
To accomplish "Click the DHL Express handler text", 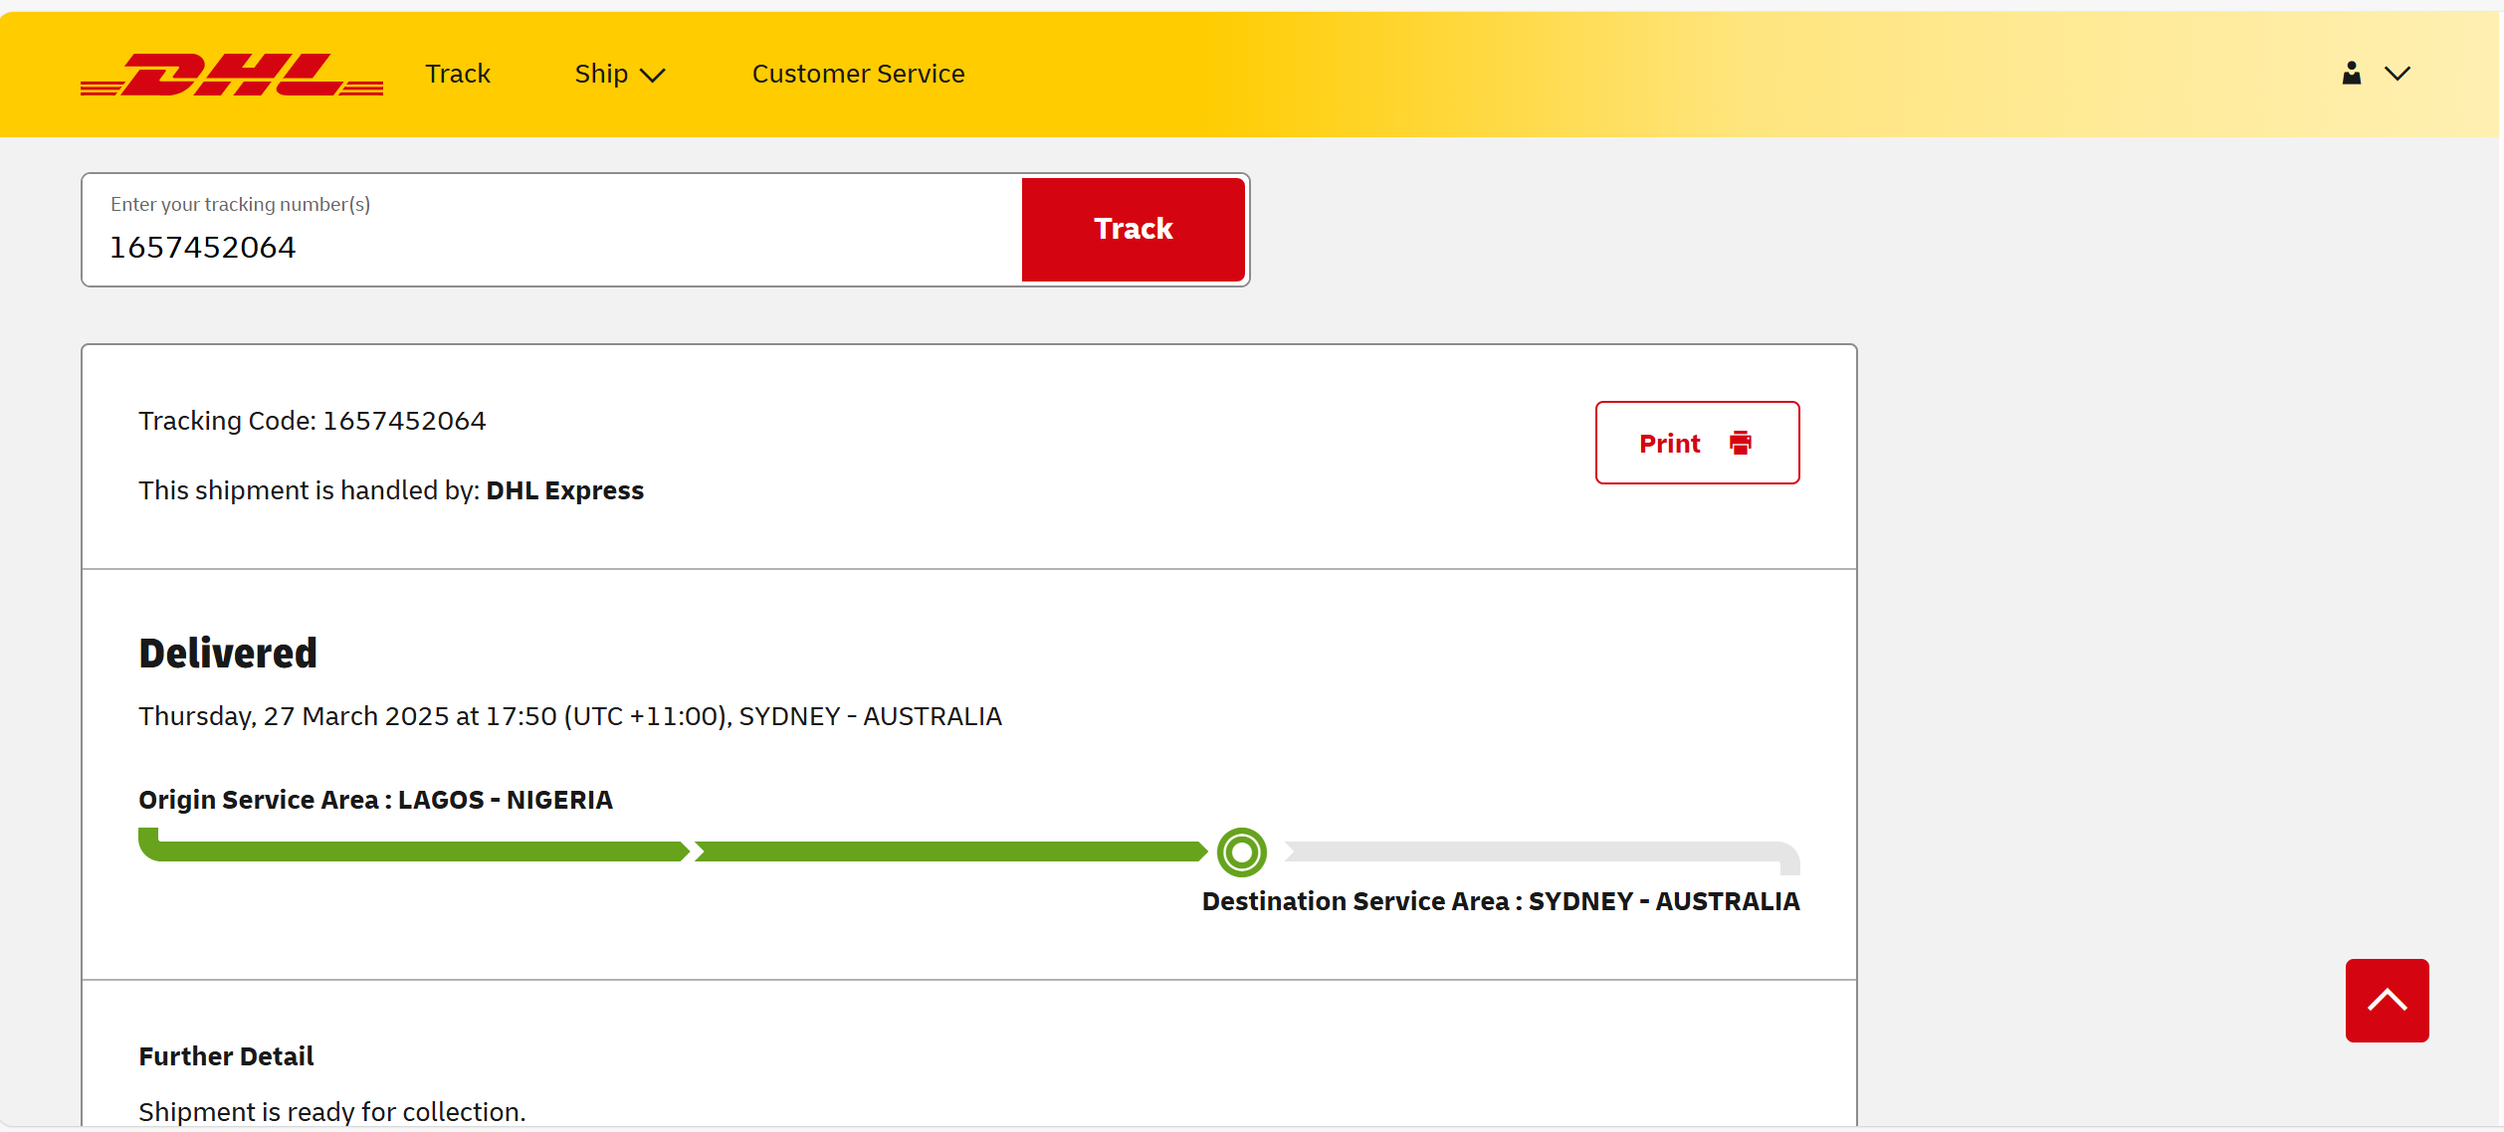I will click(x=565, y=490).
